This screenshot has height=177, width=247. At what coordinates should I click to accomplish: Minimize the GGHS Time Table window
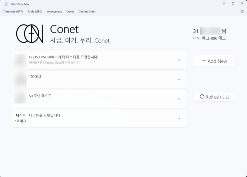pyautogui.click(x=224, y=4)
